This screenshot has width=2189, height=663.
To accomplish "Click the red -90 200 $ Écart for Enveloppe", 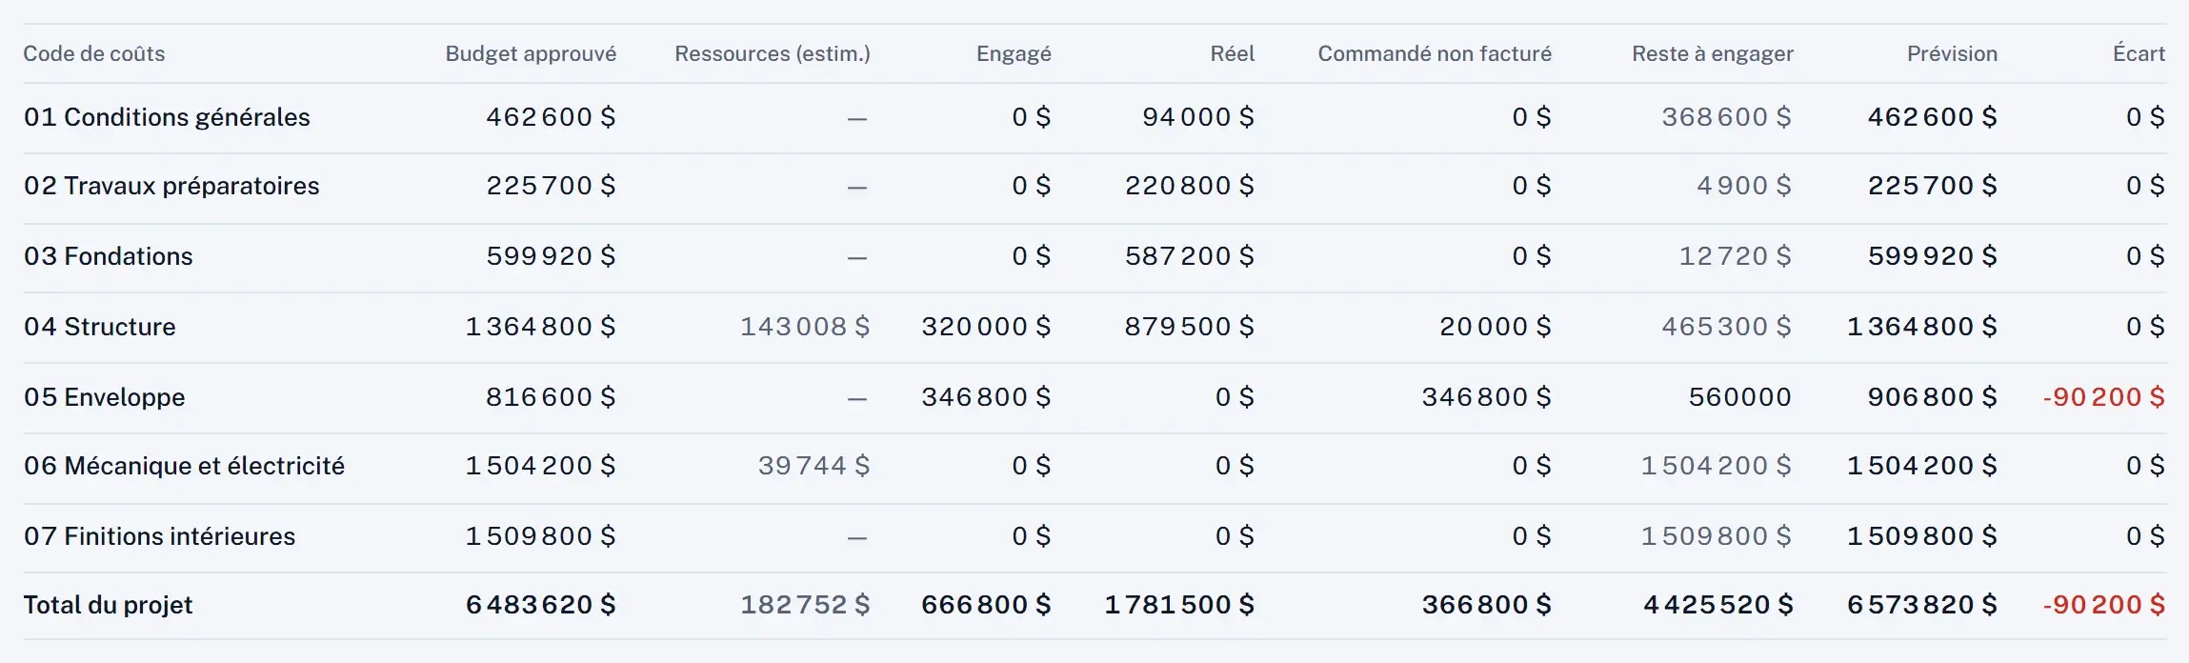I will click(x=2103, y=397).
